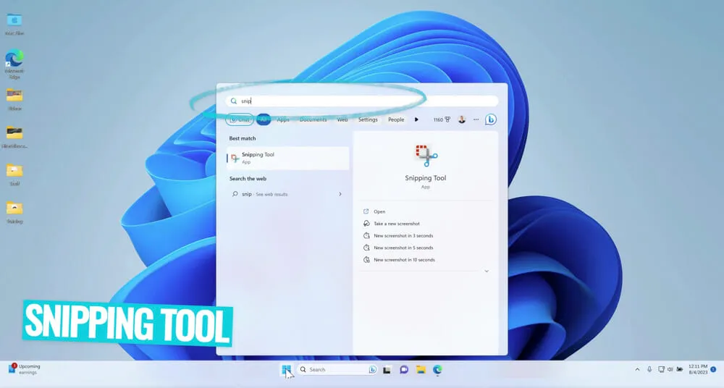
Task: Open Task View on the taskbar
Action: (x=387, y=370)
